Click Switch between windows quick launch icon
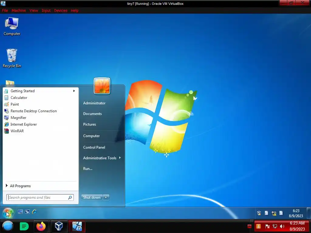 coord(27,211)
